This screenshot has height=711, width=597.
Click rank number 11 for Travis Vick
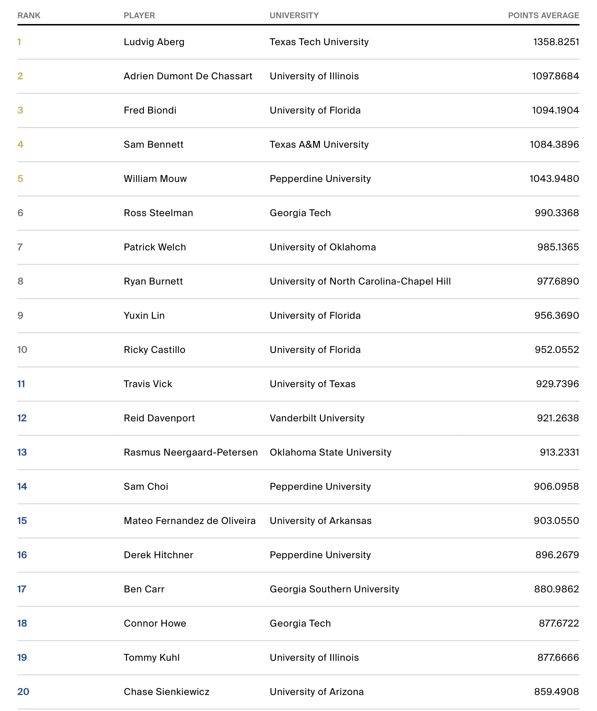pyautogui.click(x=21, y=384)
